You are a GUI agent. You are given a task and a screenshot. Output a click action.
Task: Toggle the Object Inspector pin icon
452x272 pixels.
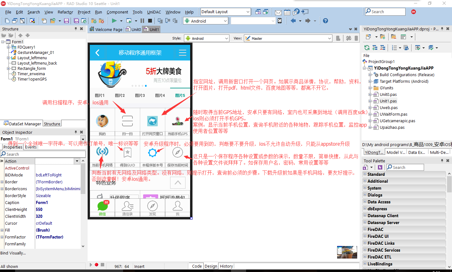(x=76, y=132)
